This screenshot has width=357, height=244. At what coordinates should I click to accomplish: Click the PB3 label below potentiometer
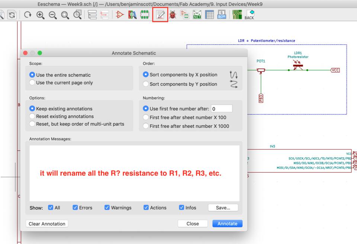(x=261, y=98)
